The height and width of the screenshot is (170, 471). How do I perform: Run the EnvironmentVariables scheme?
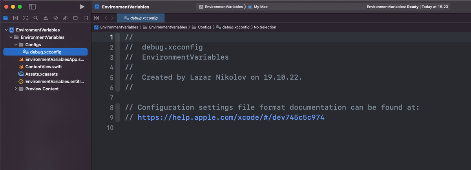pos(82,7)
